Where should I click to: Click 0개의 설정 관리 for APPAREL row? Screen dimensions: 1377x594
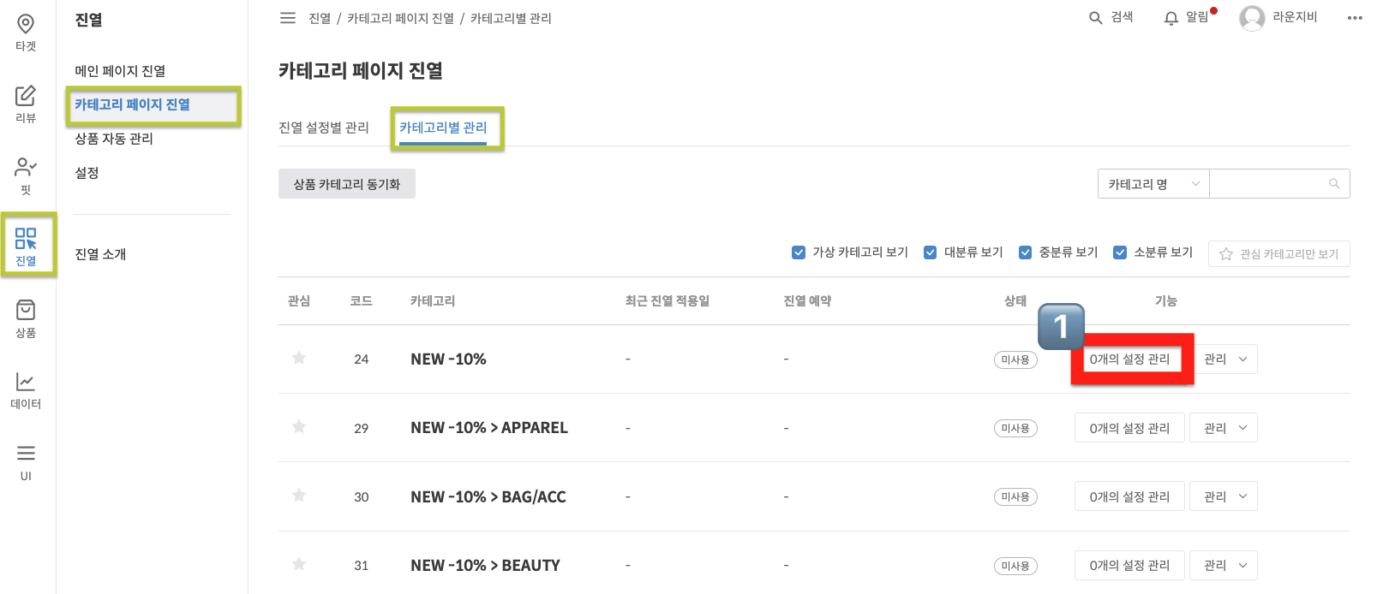pyautogui.click(x=1129, y=428)
